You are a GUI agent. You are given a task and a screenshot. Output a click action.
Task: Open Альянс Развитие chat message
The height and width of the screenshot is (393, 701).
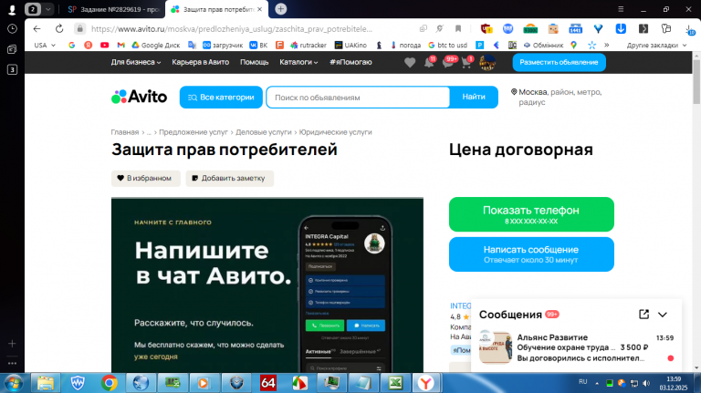[576, 347]
